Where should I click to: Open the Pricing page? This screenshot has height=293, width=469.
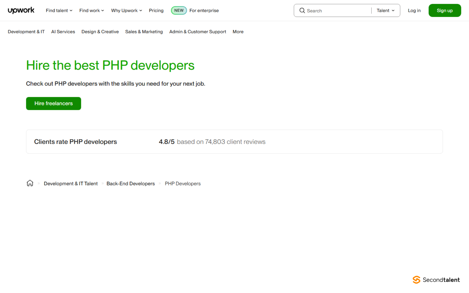tap(156, 10)
